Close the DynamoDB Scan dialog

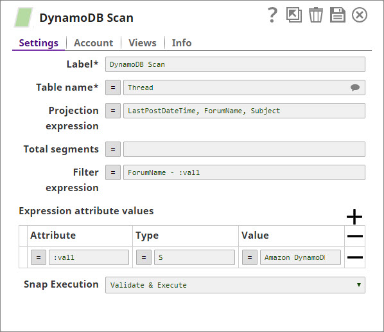[x=360, y=15]
